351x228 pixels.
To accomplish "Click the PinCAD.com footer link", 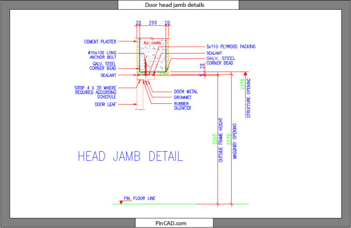I will (171, 223).
